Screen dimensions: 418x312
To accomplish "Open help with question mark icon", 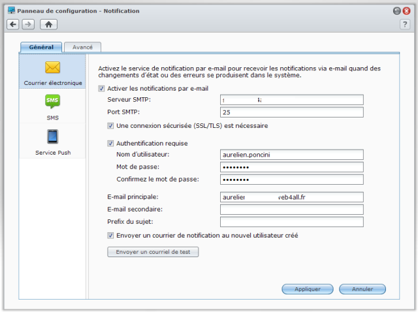I will [404, 24].
